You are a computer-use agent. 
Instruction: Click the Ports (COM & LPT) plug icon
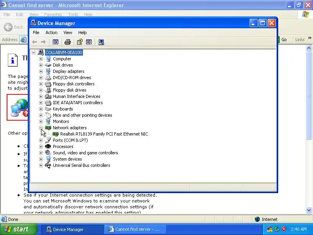point(48,140)
